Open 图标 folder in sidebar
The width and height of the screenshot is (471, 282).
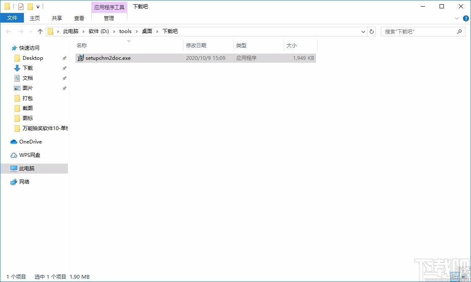(x=28, y=118)
